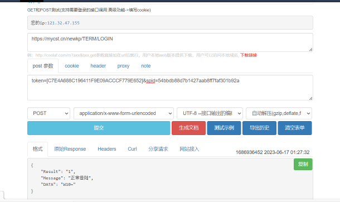Open the 分享请求 tab

(x=158, y=149)
